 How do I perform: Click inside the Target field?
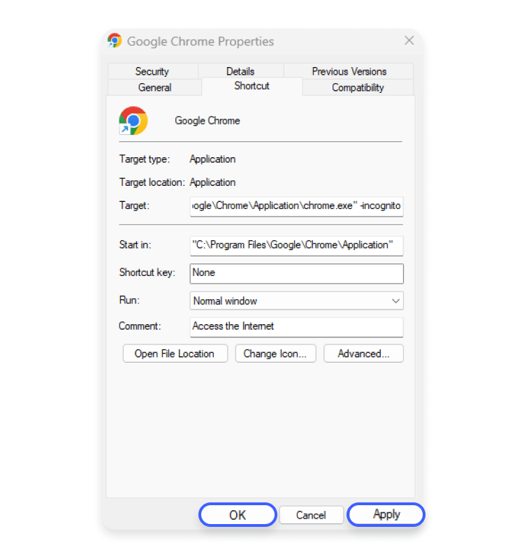click(296, 206)
